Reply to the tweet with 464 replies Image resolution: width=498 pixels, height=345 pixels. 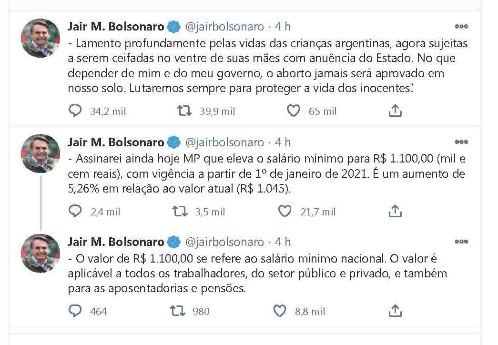[x=75, y=311]
